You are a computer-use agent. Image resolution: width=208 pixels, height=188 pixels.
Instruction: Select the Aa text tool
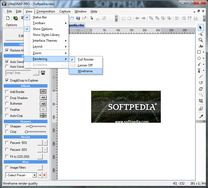(x=201, y=46)
